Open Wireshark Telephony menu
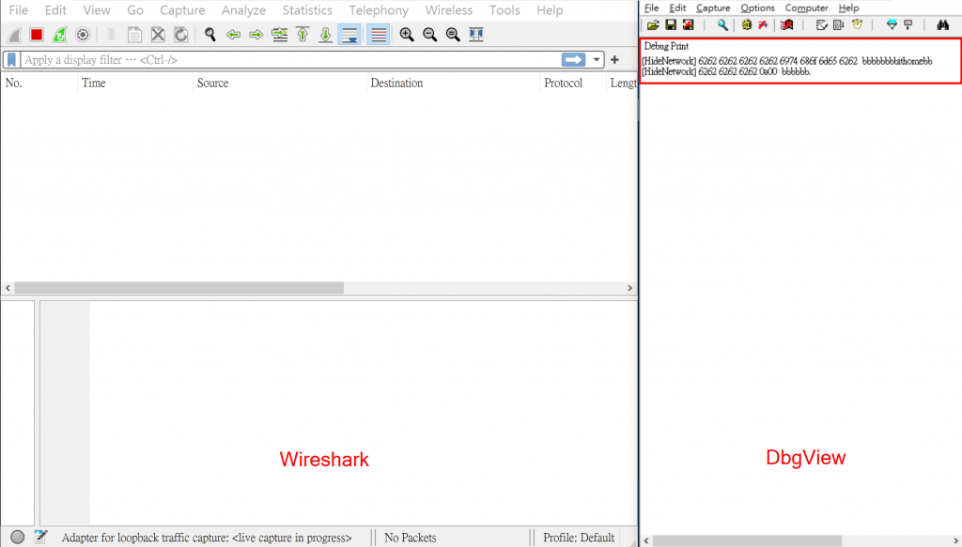The image size is (962, 547). [x=379, y=10]
